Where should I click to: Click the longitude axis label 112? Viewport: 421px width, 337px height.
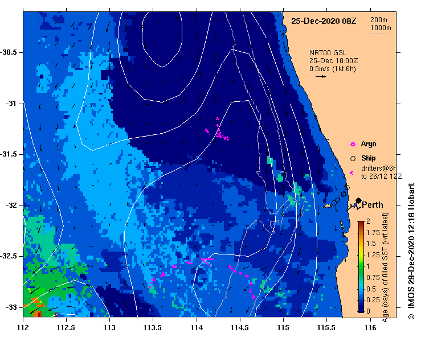(x=23, y=328)
